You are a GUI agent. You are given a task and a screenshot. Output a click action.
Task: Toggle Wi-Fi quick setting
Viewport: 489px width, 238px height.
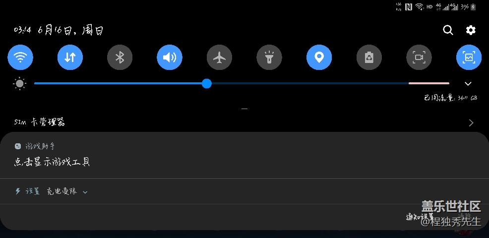point(20,58)
